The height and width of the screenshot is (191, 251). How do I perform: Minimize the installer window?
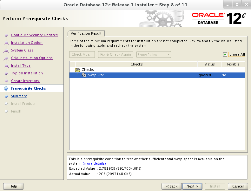[228, 5]
